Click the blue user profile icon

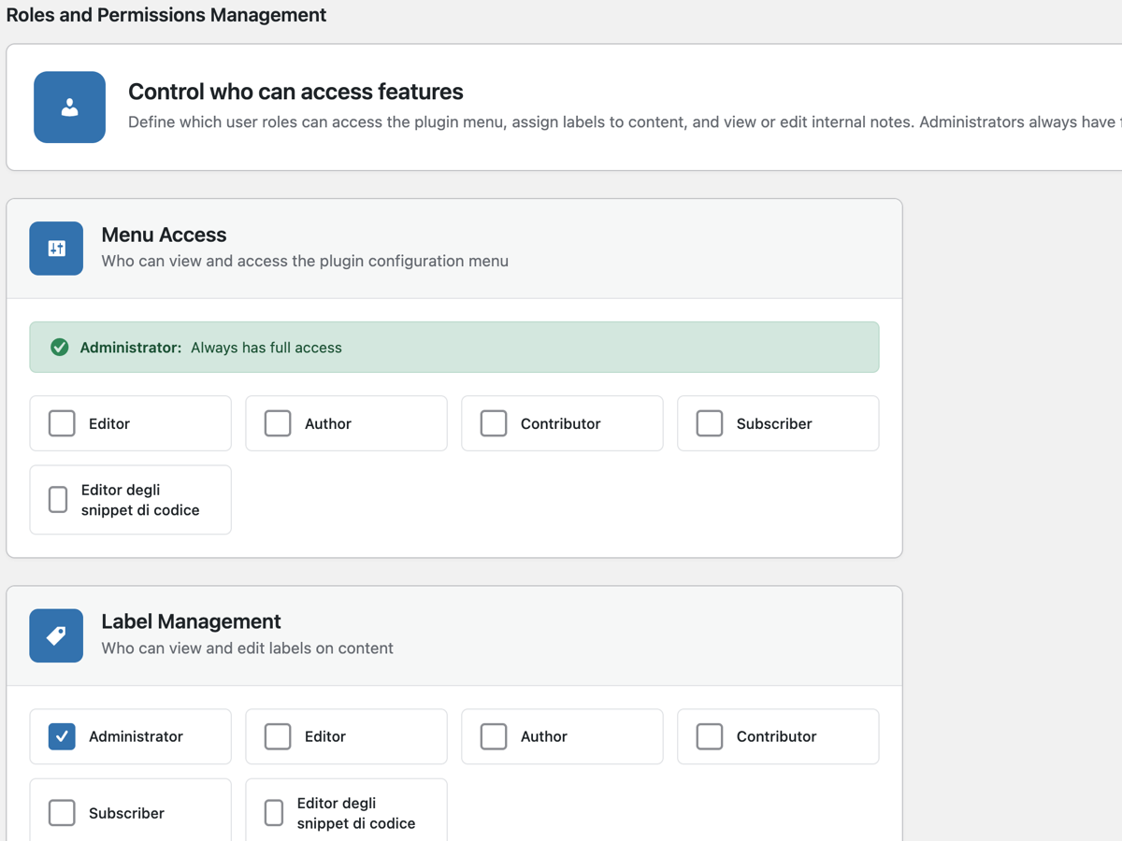point(69,107)
